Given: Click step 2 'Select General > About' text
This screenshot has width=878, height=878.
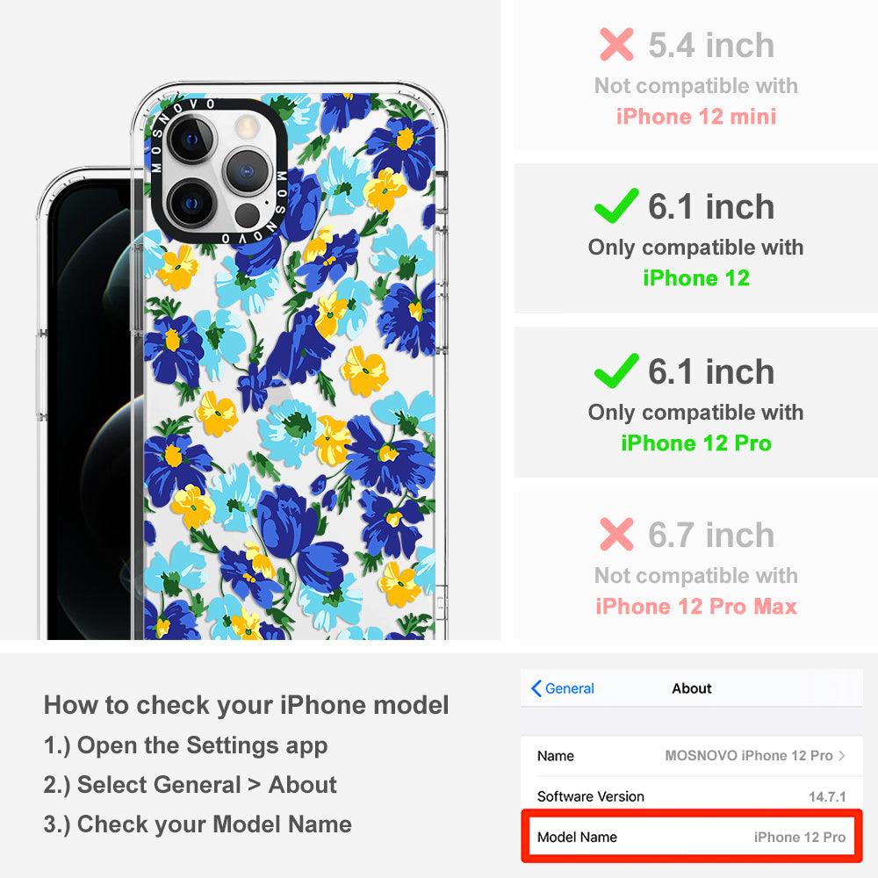Looking at the screenshot, I should point(191,784).
